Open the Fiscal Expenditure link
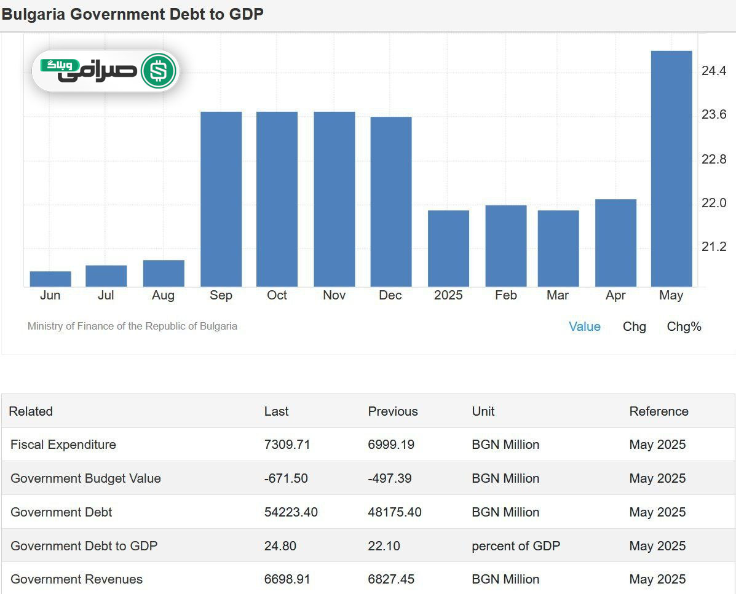This screenshot has width=736, height=594. coord(63,445)
